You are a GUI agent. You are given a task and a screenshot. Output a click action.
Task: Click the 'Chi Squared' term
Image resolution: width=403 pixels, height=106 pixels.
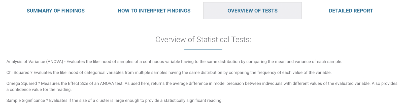(18, 72)
